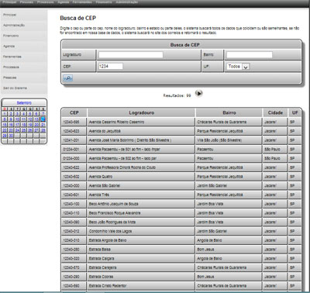This screenshot has height=293, width=310.
Task: Open Principal in the top menu bar
Action: coord(9,2)
